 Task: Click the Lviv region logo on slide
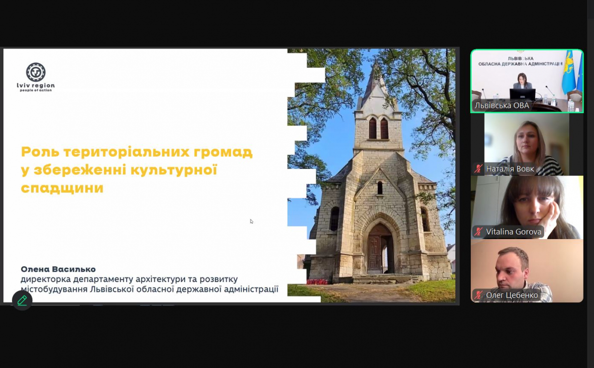[36, 73]
